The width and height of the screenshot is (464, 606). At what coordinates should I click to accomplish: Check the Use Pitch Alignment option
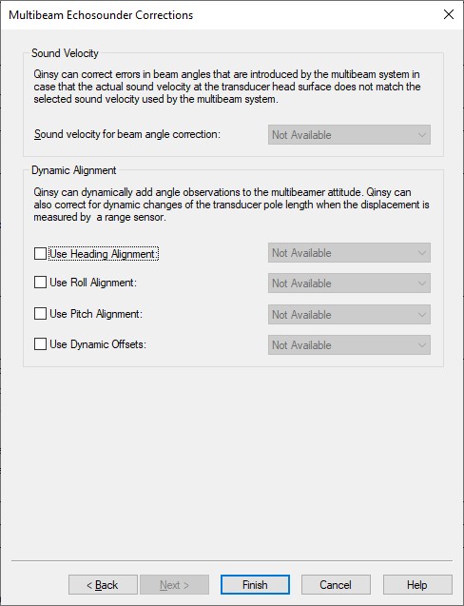pyautogui.click(x=40, y=313)
